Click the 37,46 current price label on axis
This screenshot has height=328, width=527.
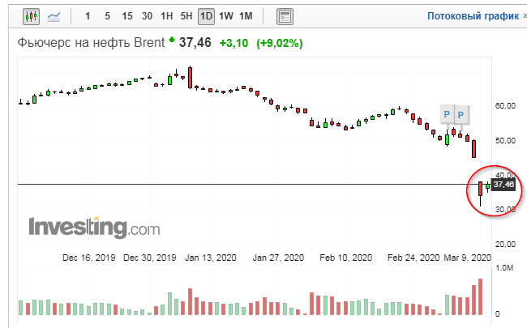503,185
